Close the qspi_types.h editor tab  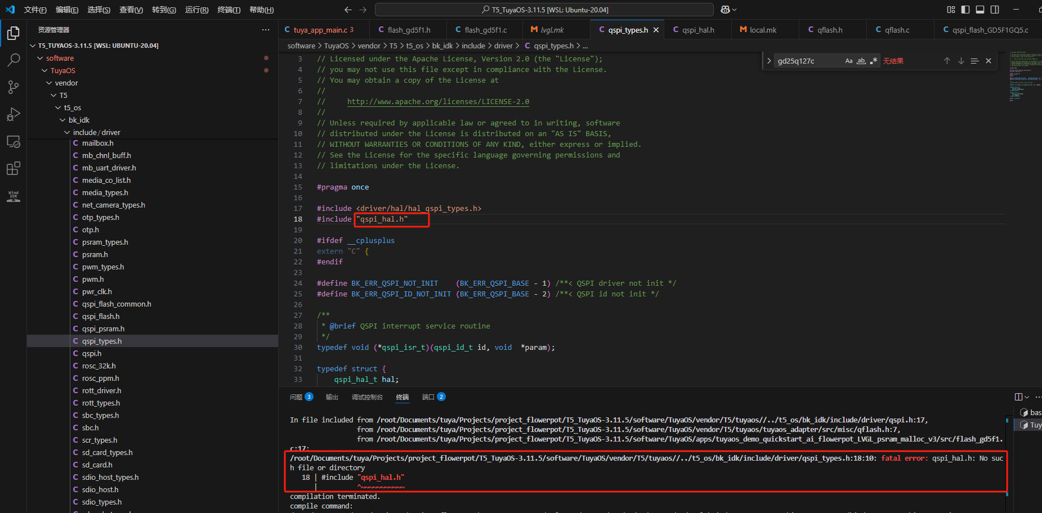[x=656, y=30]
